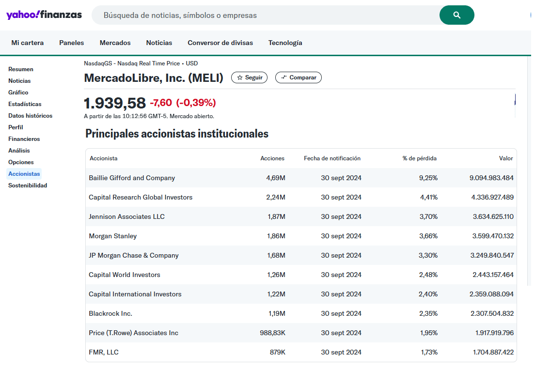Click the Yahoo Finanzas logo
535x370 pixels.
[44, 15]
